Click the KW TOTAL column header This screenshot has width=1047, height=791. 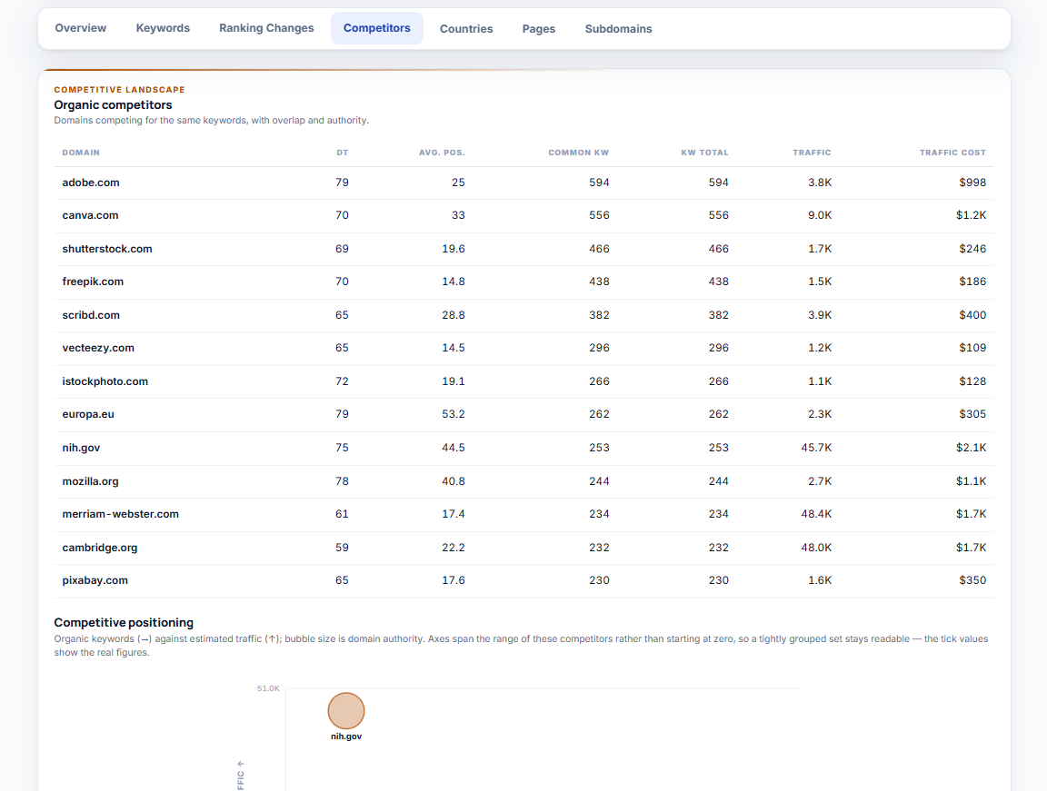pos(704,153)
